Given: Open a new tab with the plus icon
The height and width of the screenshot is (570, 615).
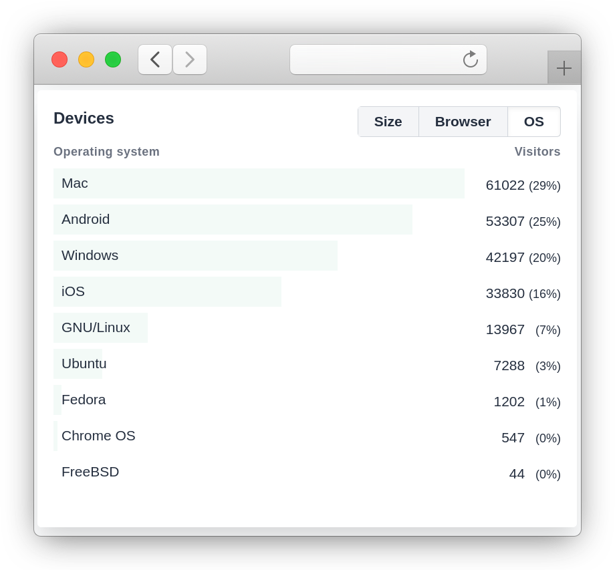Looking at the screenshot, I should coord(564,67).
